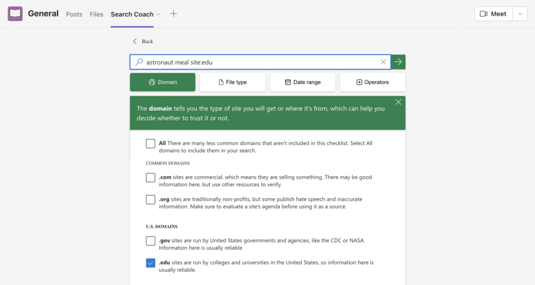Screen dimensions: 535x285
Task: Tick the .gov domain checkbox
Action: [x=151, y=241]
